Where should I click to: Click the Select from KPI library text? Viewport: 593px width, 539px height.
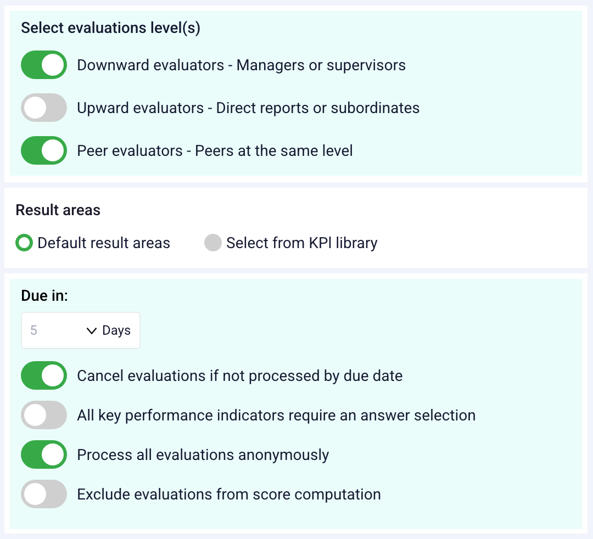tap(301, 243)
